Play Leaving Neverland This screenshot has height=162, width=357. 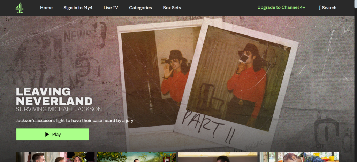(x=53, y=134)
